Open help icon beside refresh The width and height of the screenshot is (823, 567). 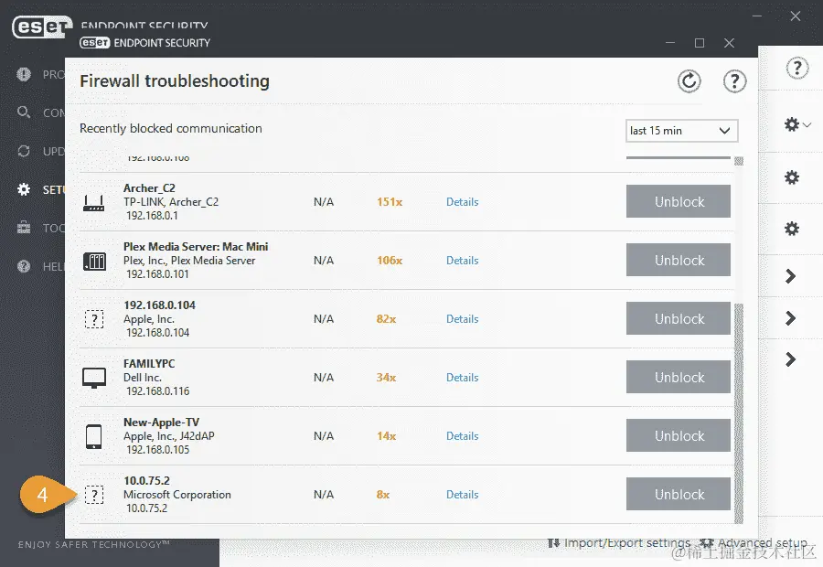(x=734, y=81)
